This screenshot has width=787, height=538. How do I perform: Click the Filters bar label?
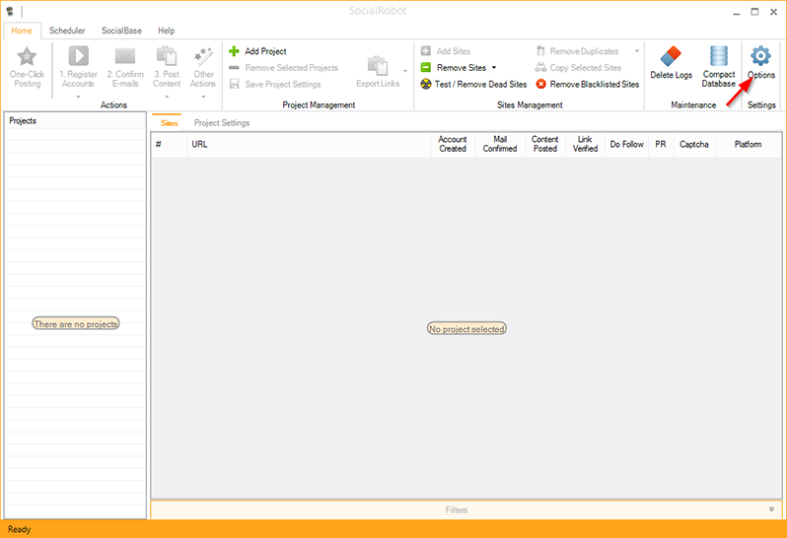coord(457,510)
